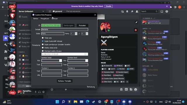This screenshot has height=105, width=187.
Task: Open the emoji picker smiley
Action: pyautogui.click(x=136, y=90)
